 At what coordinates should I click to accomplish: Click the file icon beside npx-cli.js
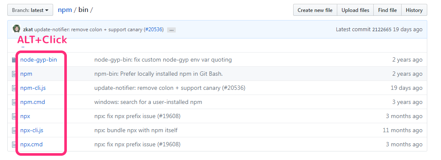(x=14, y=130)
